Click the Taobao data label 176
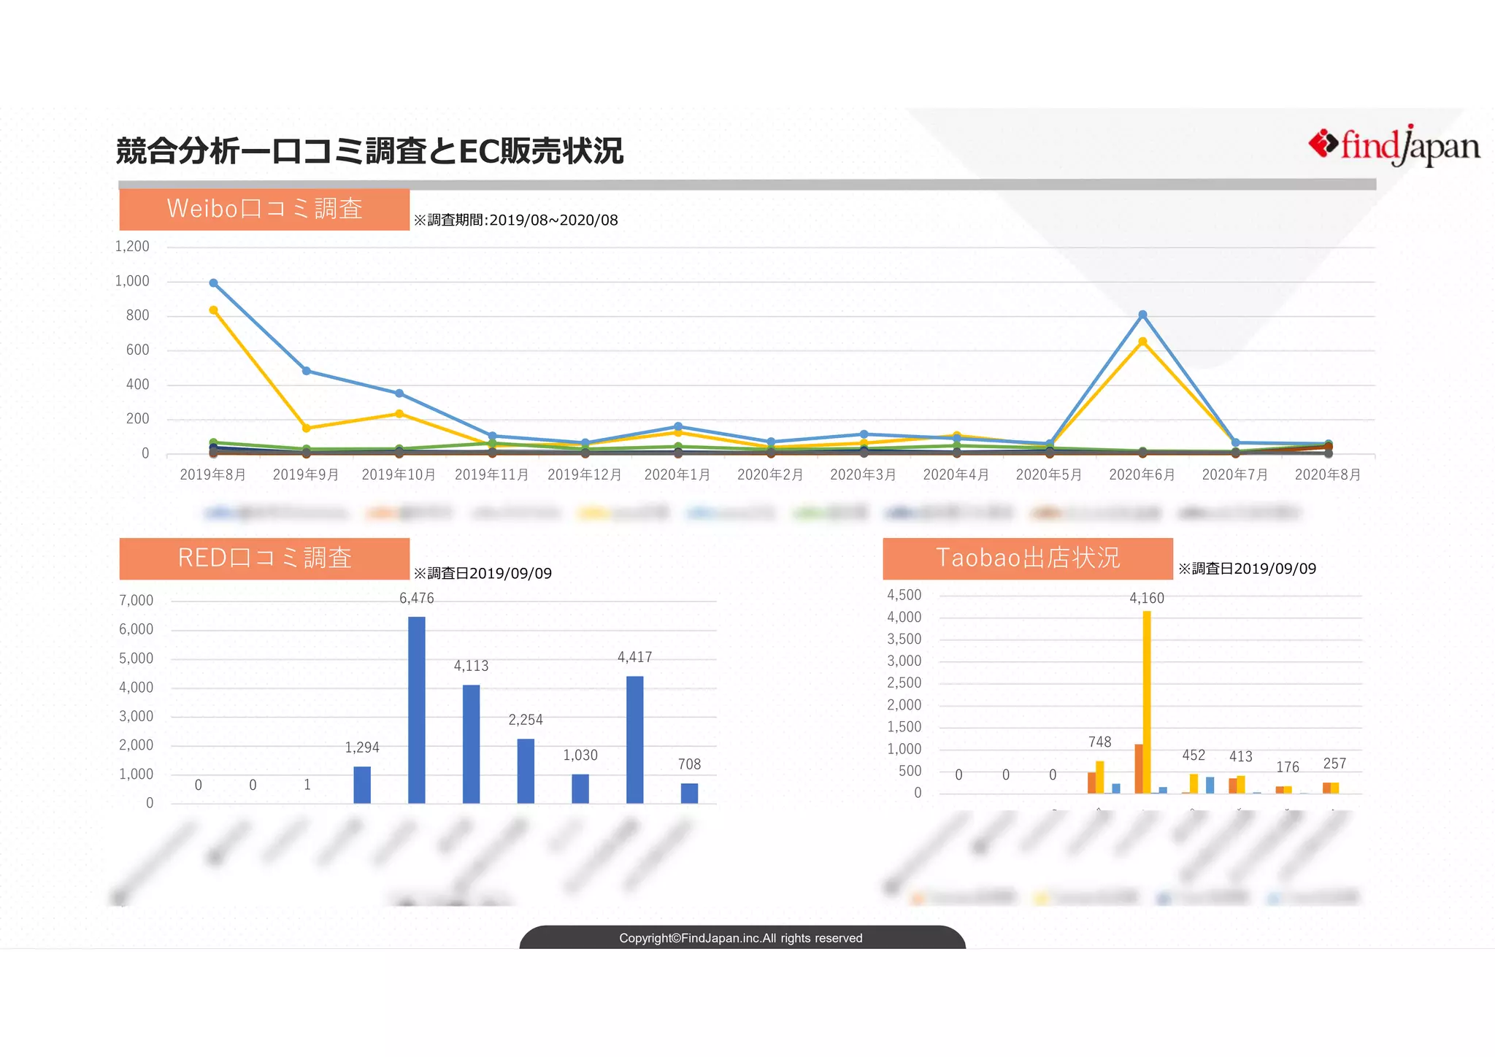The image size is (1495, 1057). pyautogui.click(x=1288, y=767)
